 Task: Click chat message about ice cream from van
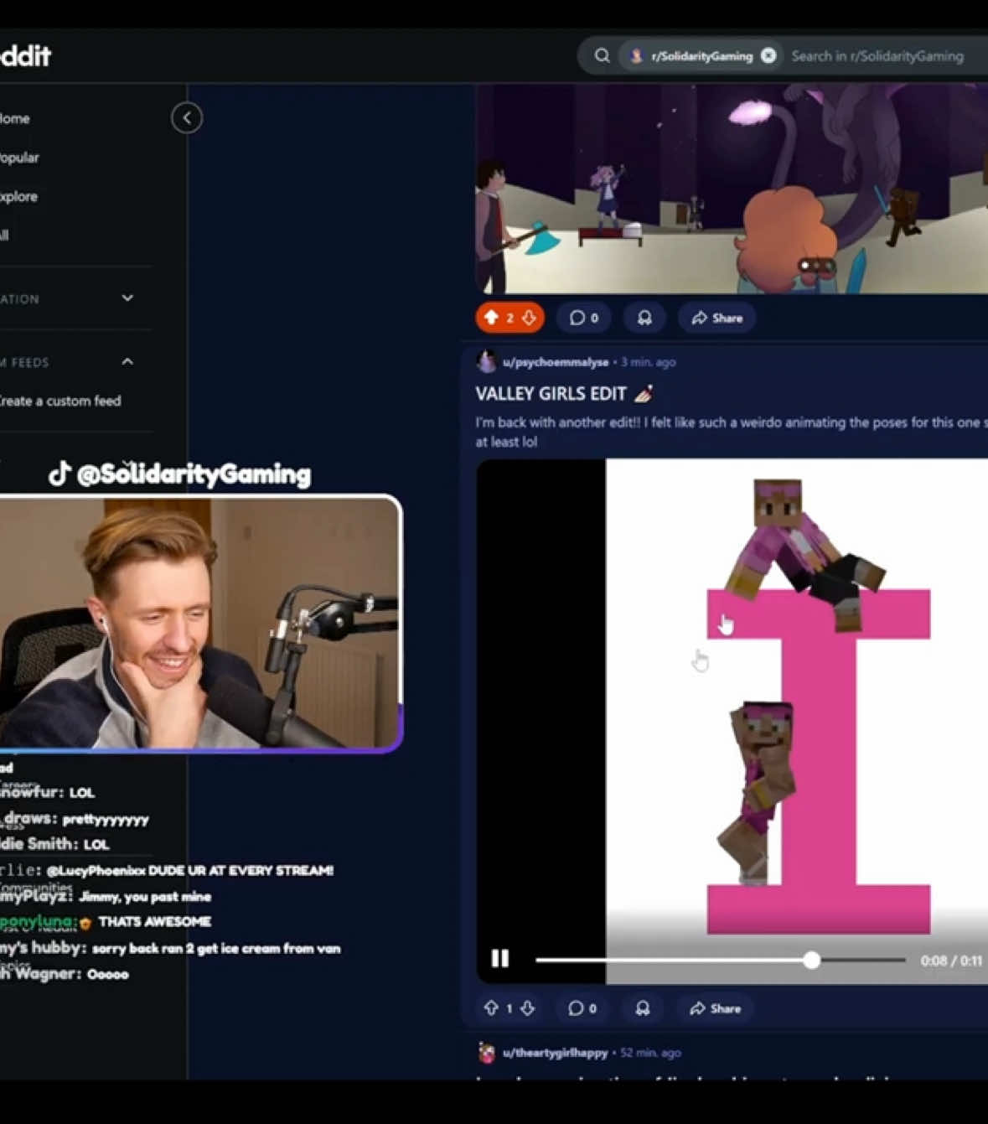point(216,949)
